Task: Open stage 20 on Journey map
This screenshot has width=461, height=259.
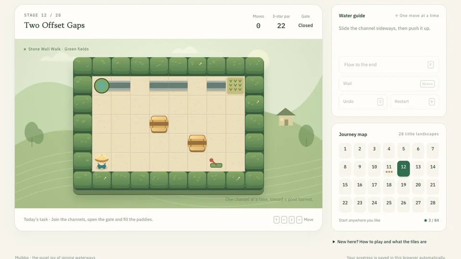Action: coord(418,187)
